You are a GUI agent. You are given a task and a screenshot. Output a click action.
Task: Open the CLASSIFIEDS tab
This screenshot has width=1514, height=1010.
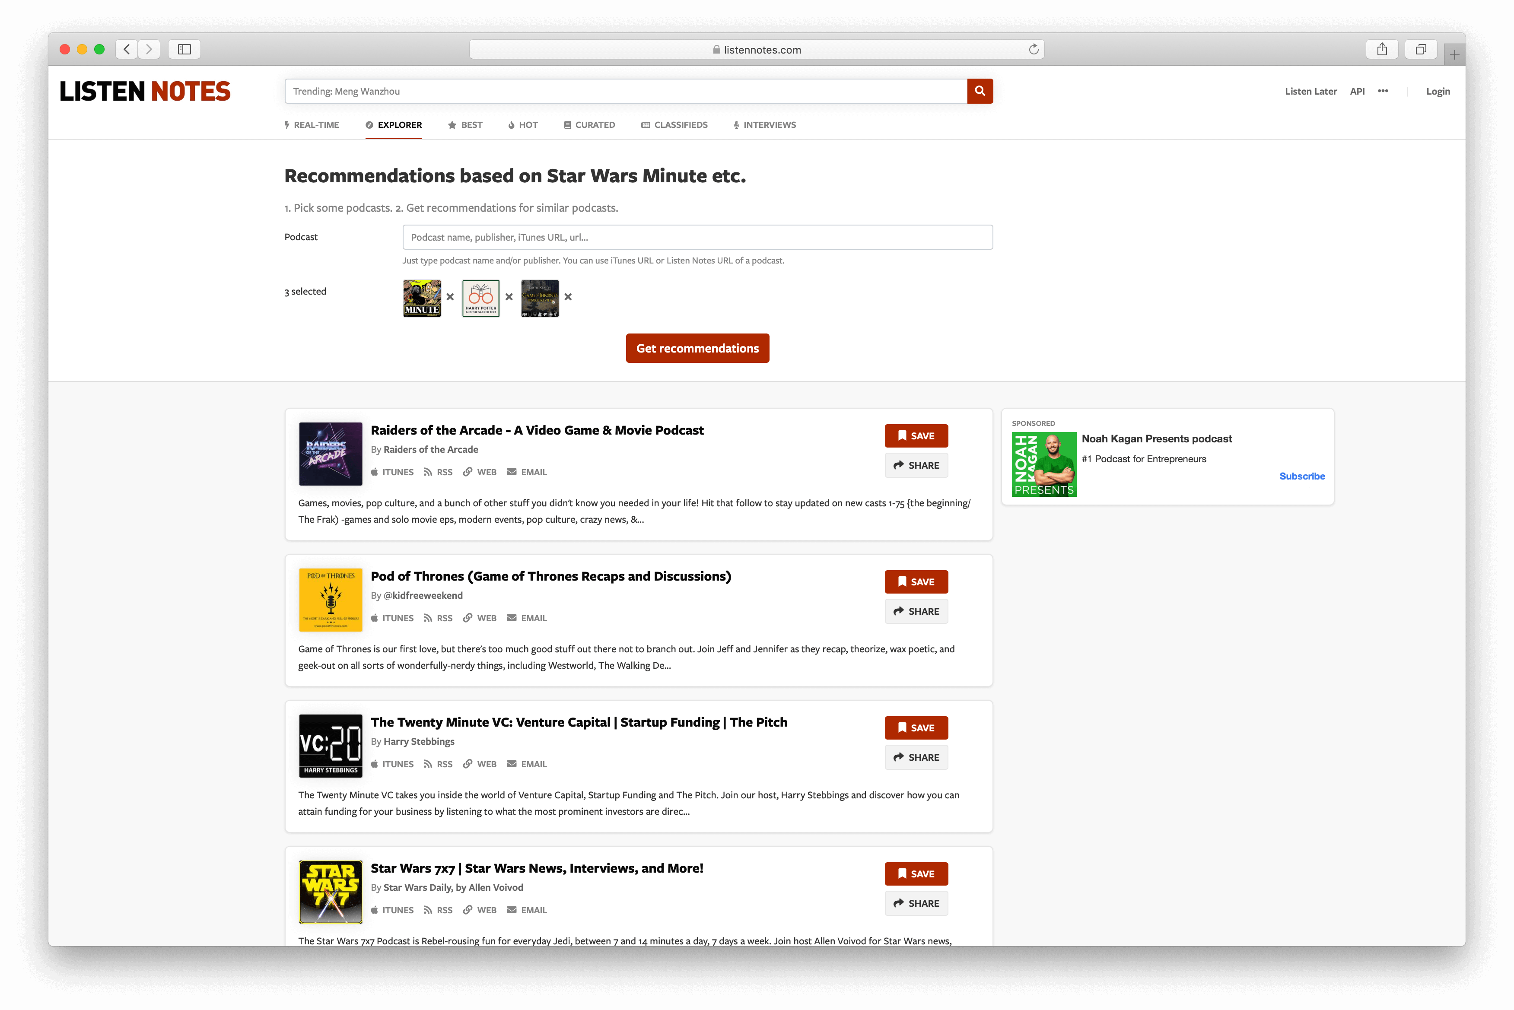674,125
